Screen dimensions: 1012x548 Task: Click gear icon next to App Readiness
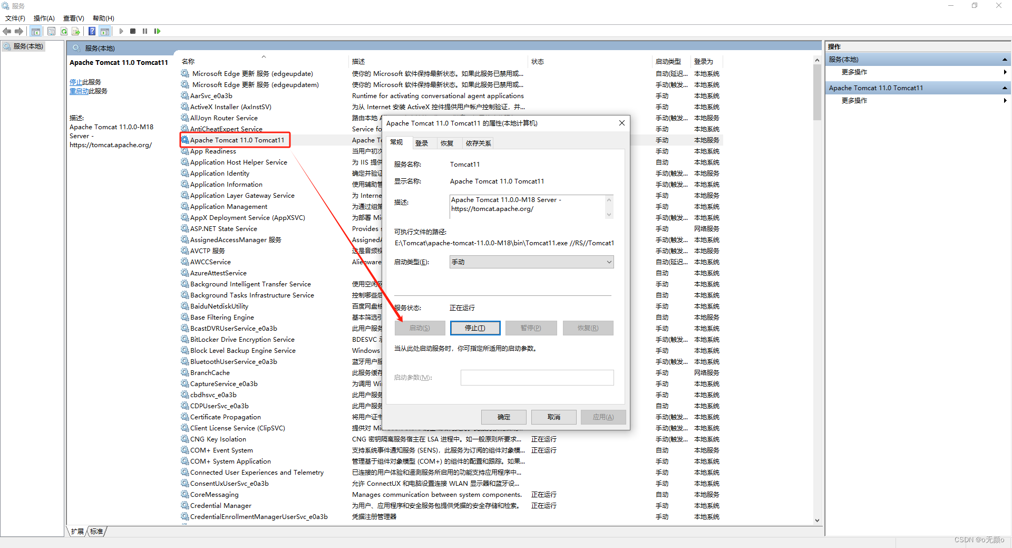(185, 151)
